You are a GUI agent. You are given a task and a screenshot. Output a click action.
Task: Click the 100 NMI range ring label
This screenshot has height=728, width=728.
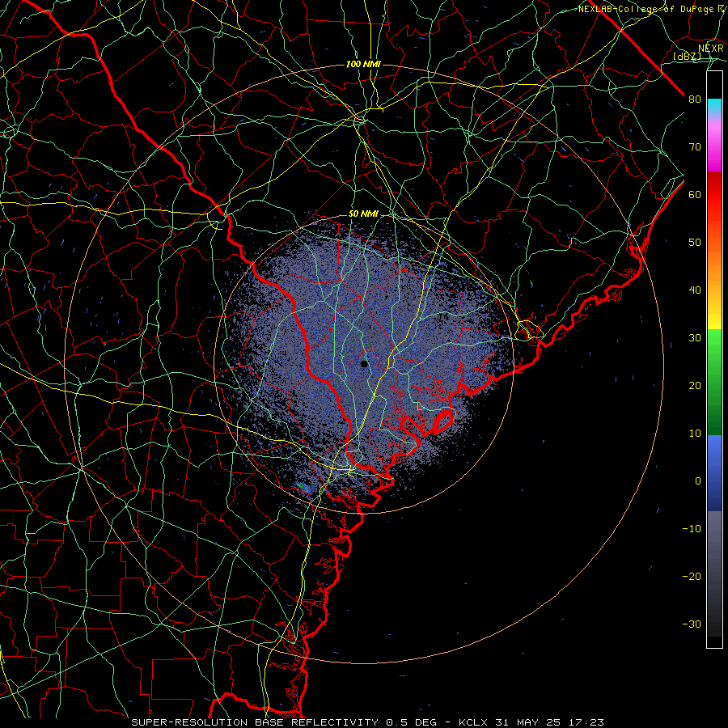[363, 64]
